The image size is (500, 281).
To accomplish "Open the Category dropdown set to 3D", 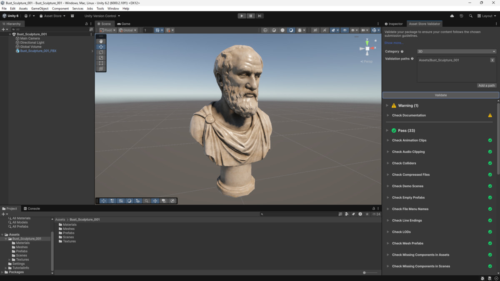I will [x=456, y=51].
